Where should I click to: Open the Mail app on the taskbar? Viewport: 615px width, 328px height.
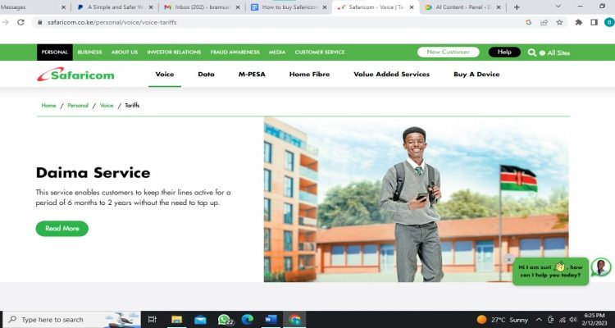point(200,319)
